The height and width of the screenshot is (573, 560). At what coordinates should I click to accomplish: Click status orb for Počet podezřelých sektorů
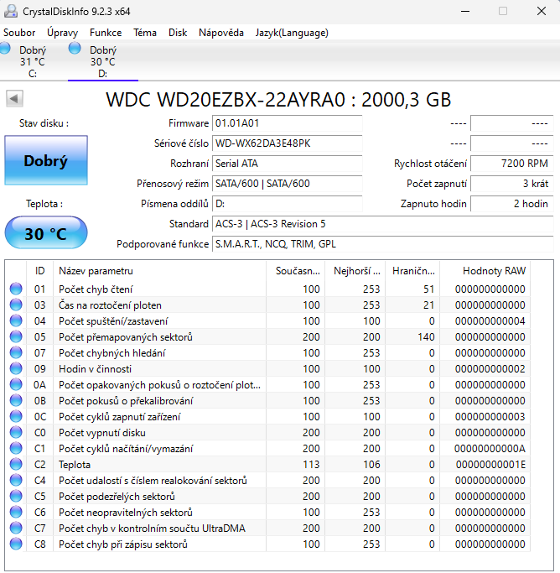pos(16,496)
